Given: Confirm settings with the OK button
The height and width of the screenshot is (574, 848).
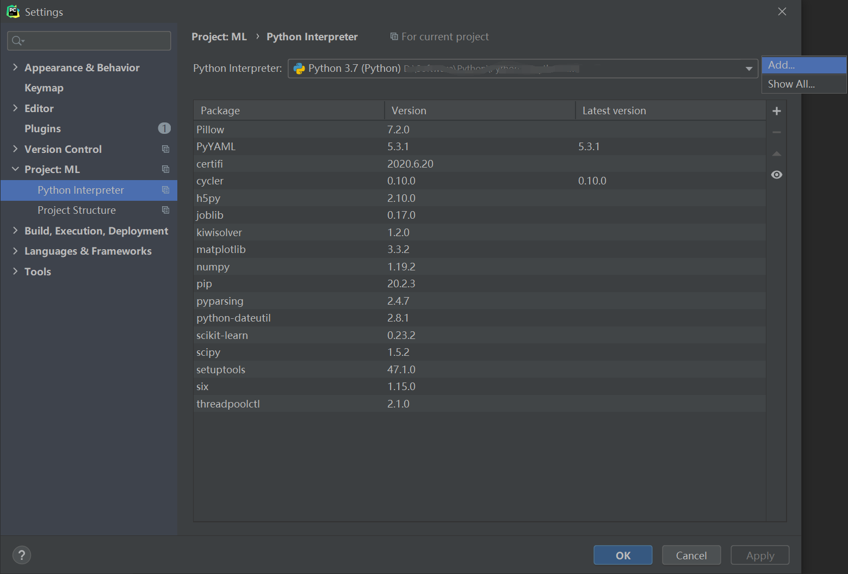Looking at the screenshot, I should (623, 555).
